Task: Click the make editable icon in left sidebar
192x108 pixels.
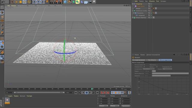Action: (x=2, y=7)
